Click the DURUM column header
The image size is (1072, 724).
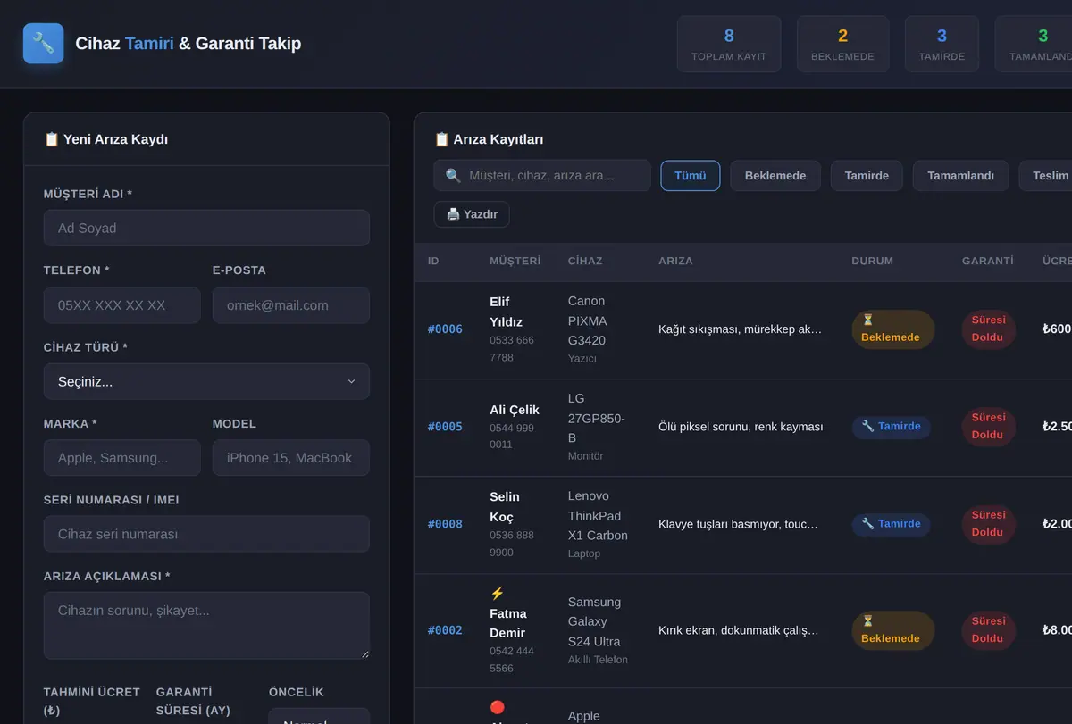872,262
